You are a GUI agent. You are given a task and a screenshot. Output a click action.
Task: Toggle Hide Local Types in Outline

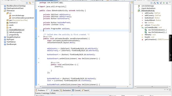(x=167, y=3)
